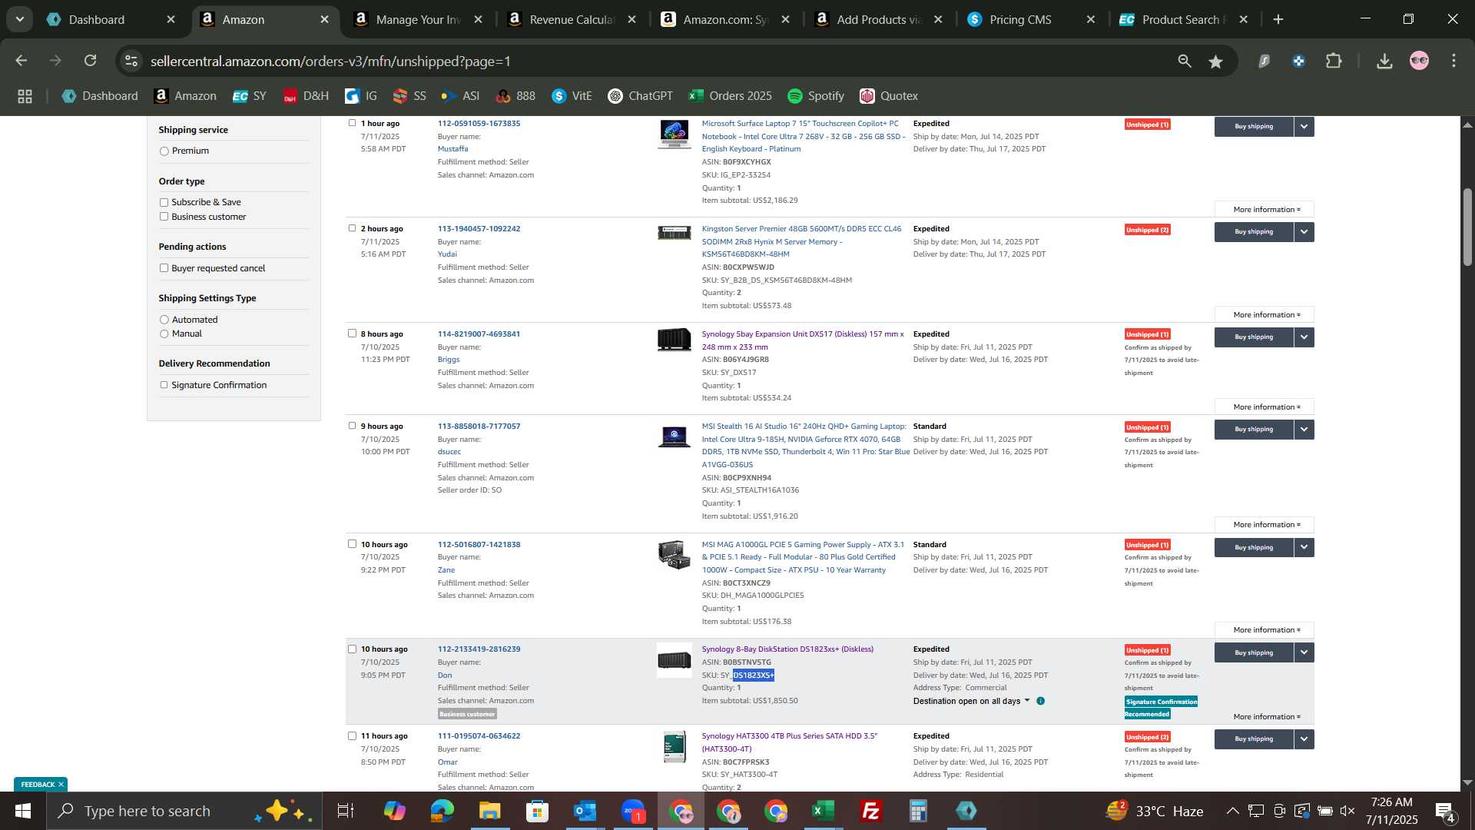1475x830 pixels.
Task: Switch to Revenue Calculator tab
Action: point(572,20)
